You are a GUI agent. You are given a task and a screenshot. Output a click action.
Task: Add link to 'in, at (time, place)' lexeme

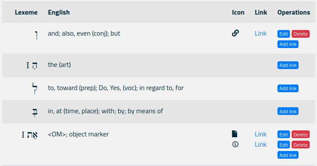(x=288, y=112)
